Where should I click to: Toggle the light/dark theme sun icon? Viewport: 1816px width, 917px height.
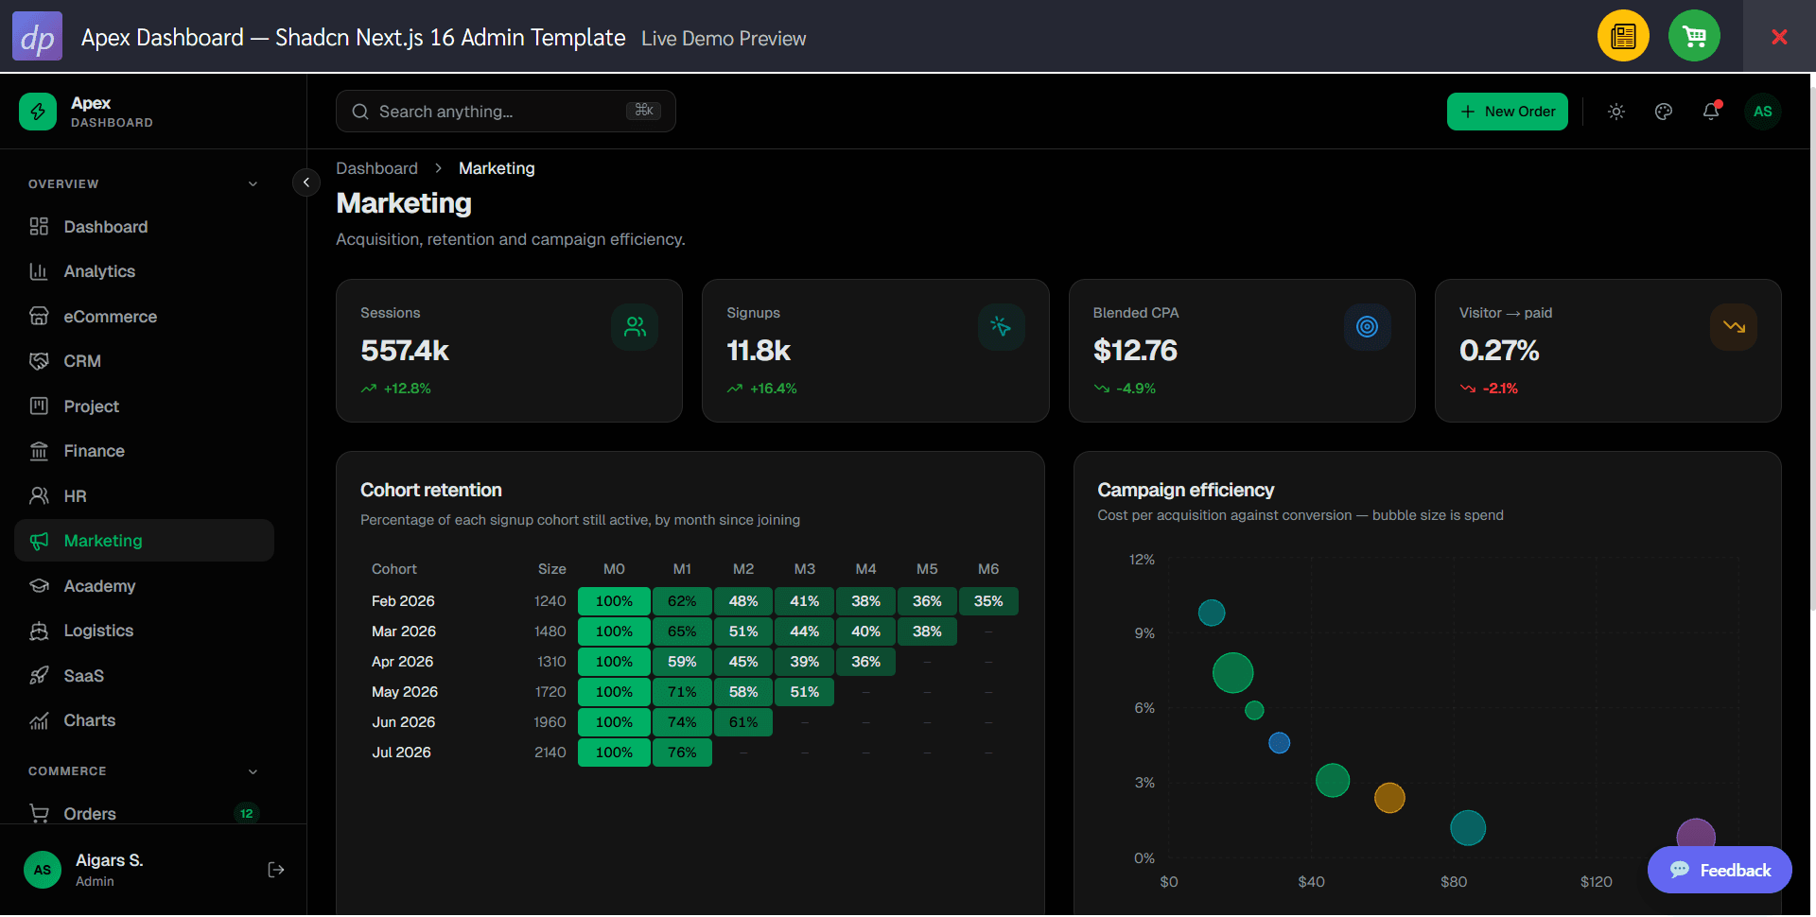pyautogui.click(x=1616, y=112)
